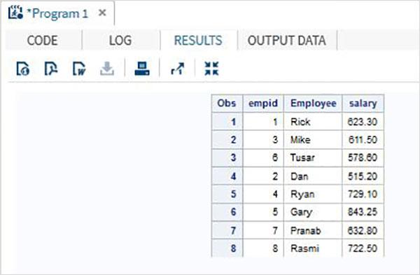This screenshot has width=420, height=275.
Task: Print the results using printer icon
Action: coord(142,69)
